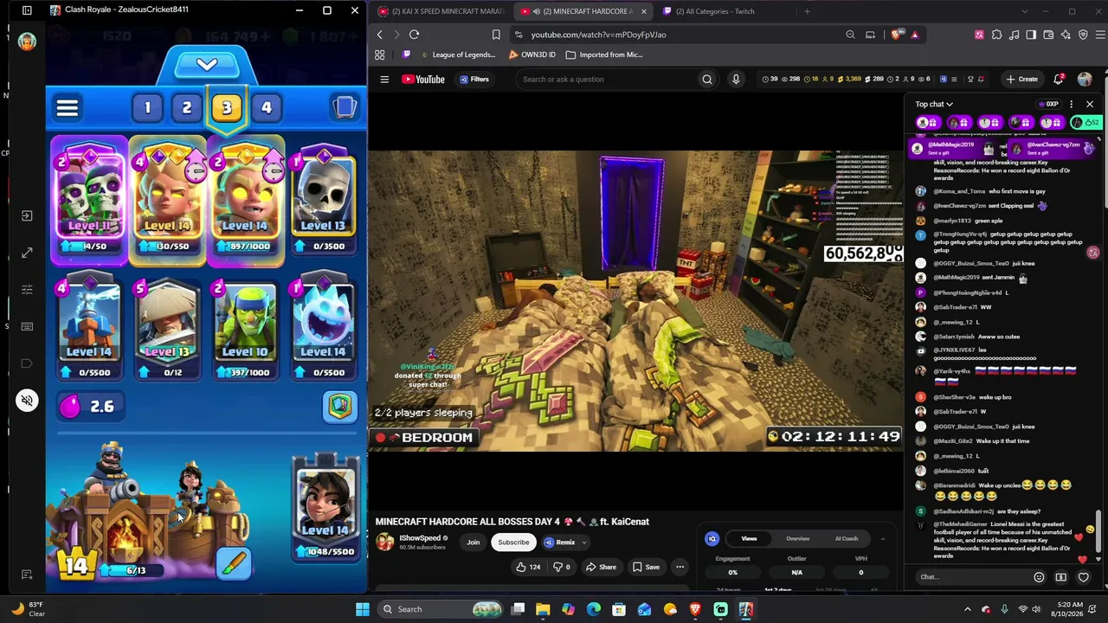Image resolution: width=1108 pixels, height=623 pixels.
Task: Click the YouTube logo home link
Action: [423, 80]
